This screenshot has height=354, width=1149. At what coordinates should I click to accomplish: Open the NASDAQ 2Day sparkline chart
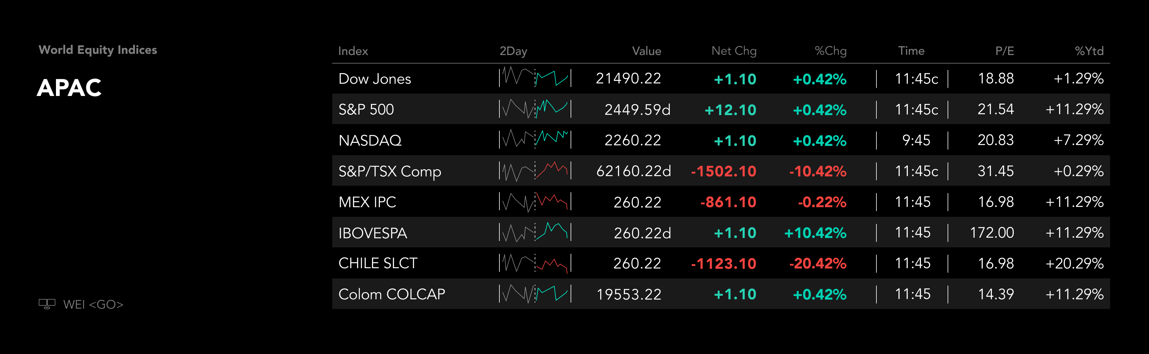click(535, 140)
